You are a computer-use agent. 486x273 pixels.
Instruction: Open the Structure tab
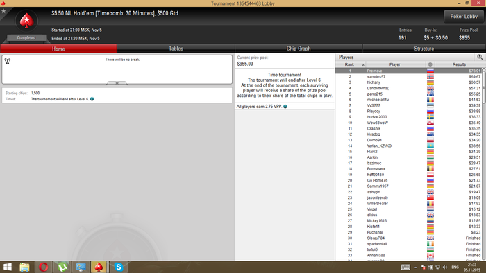pyautogui.click(x=424, y=49)
